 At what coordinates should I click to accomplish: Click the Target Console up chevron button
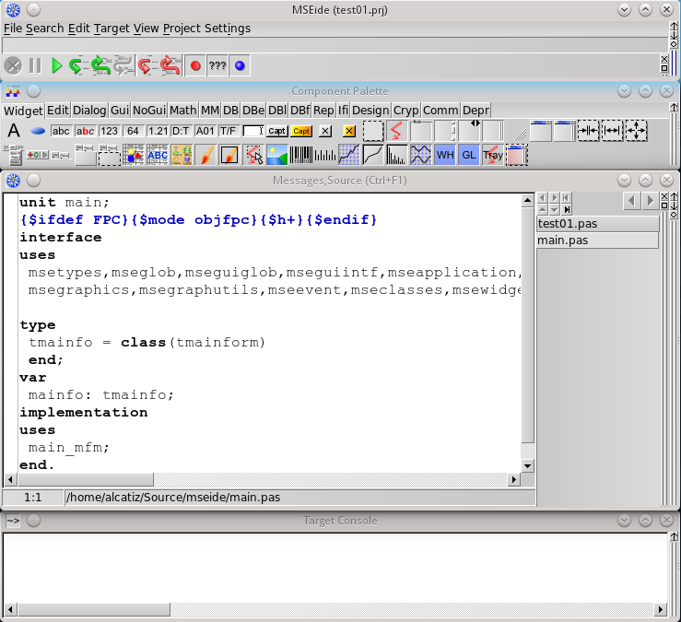(645, 521)
